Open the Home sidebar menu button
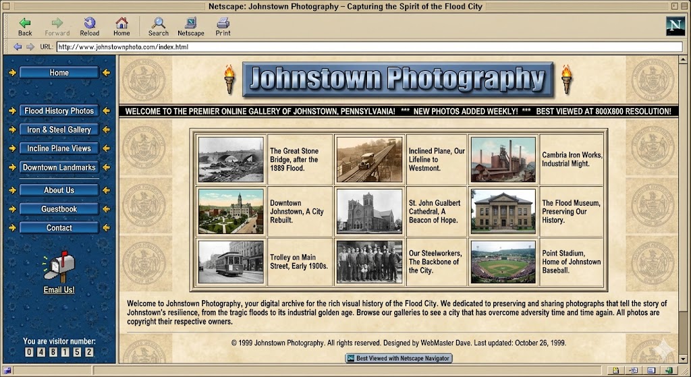The width and height of the screenshot is (691, 377). point(59,73)
